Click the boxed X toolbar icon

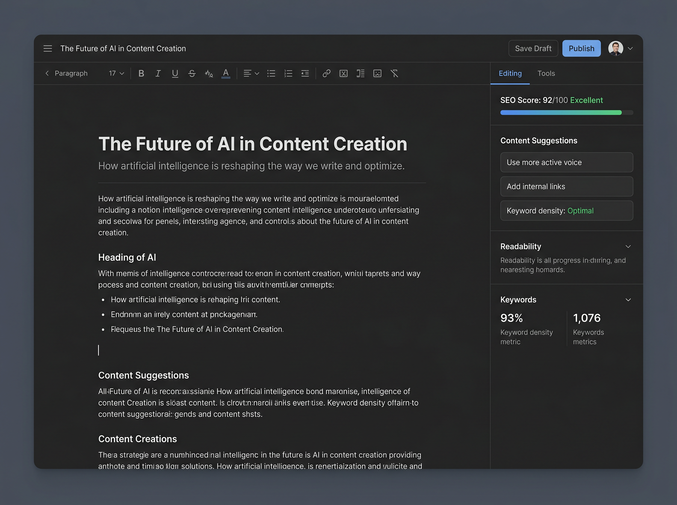pos(344,73)
